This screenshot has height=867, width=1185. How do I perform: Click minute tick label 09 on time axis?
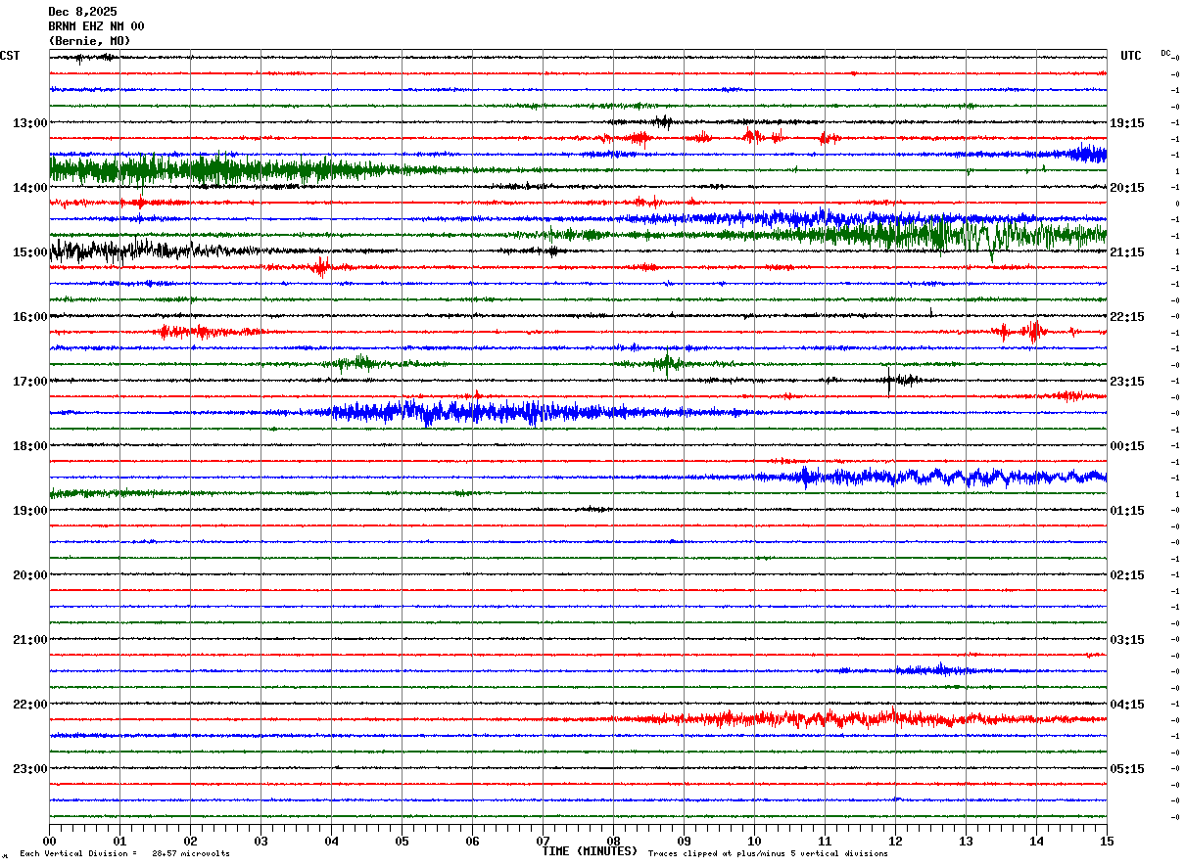[684, 842]
